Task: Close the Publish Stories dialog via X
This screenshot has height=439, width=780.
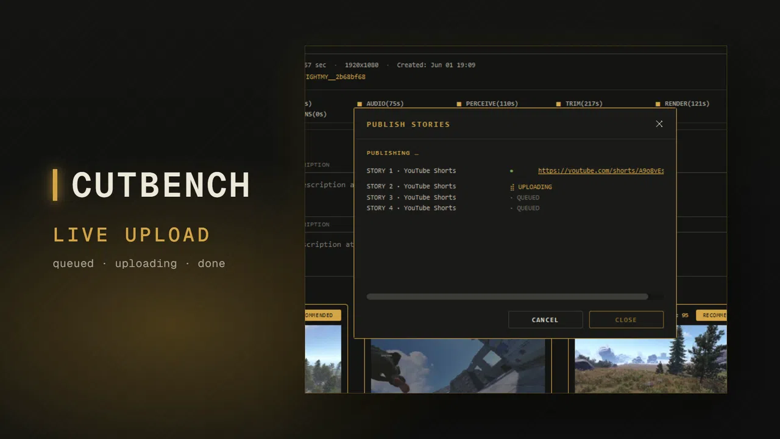Action: pyautogui.click(x=659, y=124)
